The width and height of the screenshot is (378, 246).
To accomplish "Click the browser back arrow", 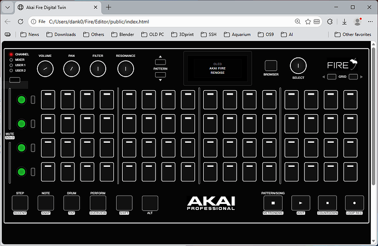I will (8, 22).
